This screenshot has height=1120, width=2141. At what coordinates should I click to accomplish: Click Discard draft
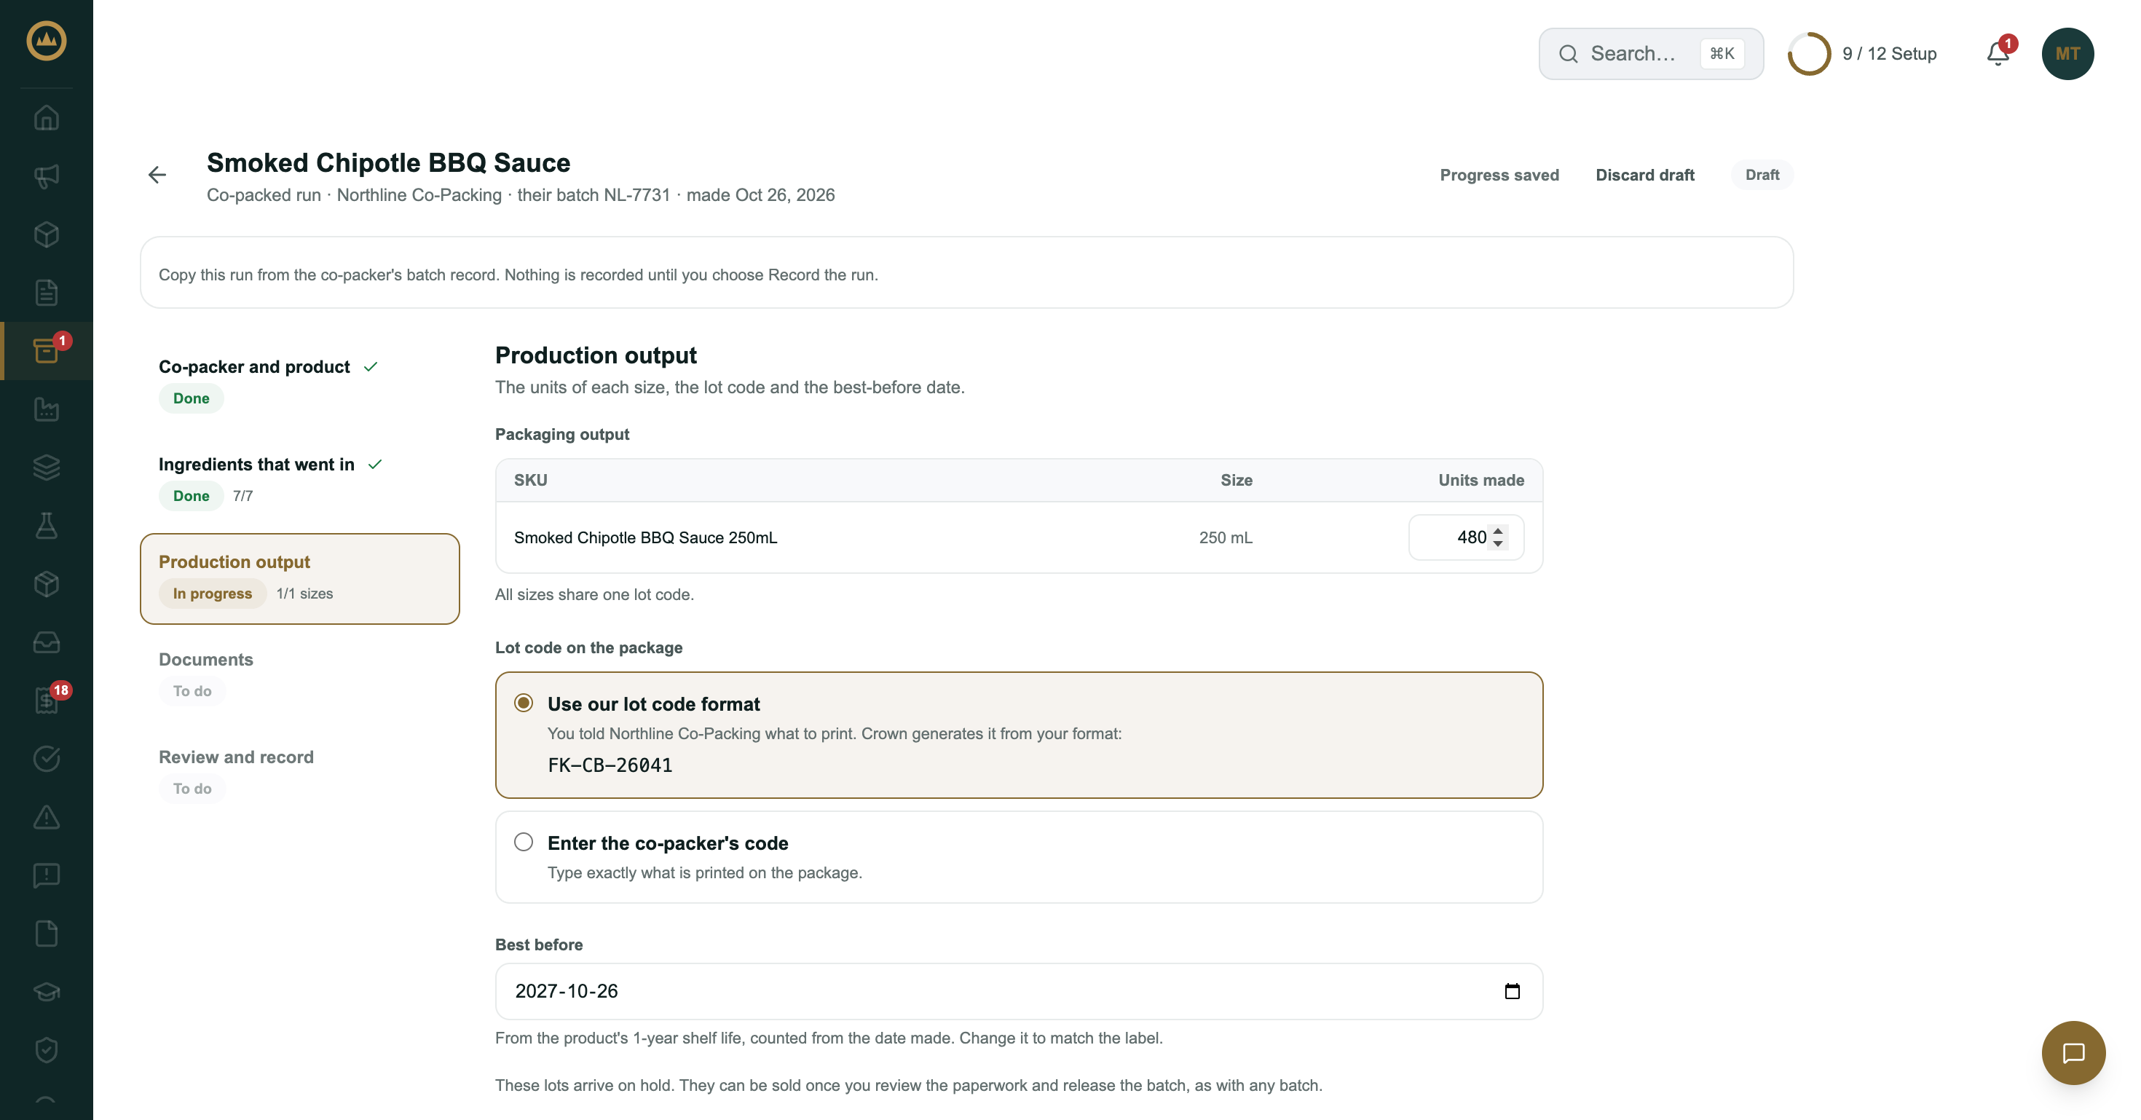[x=1644, y=176]
